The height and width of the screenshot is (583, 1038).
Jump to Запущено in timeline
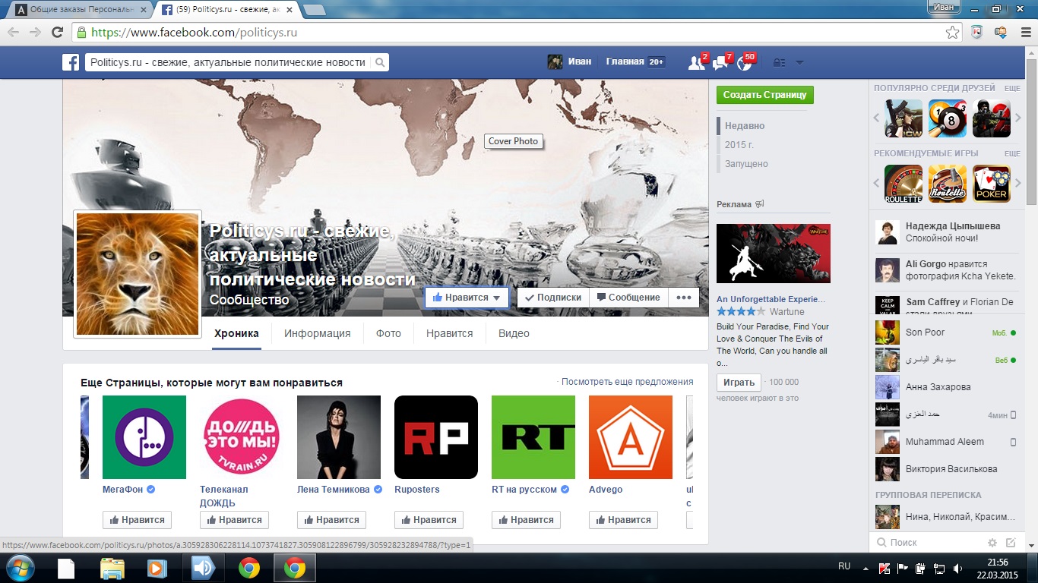pyautogui.click(x=746, y=163)
